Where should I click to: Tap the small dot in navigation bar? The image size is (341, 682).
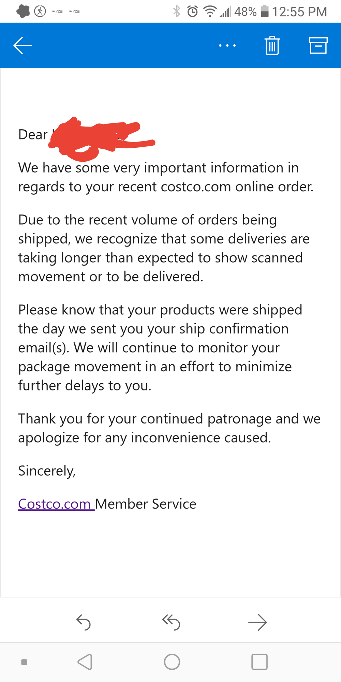coord(24,662)
